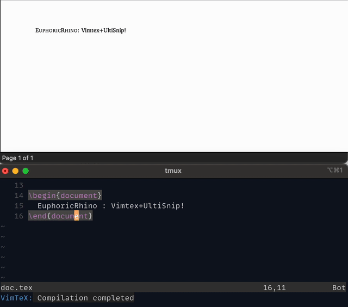This screenshot has width=348, height=307.
Task: Click the 16,11 cursor position indicator
Action: coord(274,287)
